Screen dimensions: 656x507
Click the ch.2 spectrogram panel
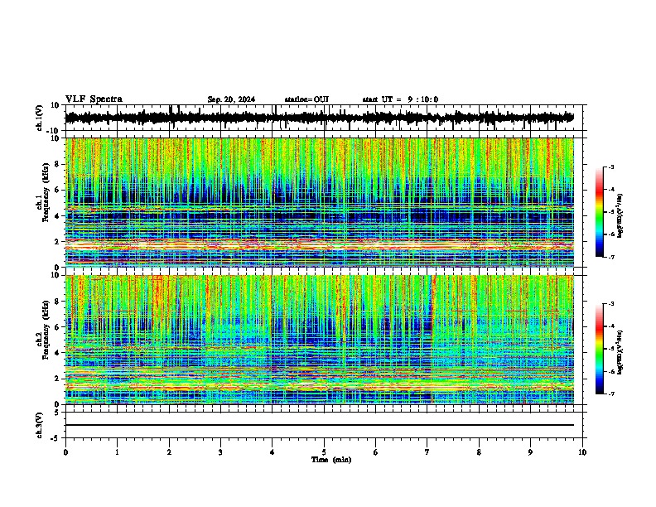coord(320,340)
